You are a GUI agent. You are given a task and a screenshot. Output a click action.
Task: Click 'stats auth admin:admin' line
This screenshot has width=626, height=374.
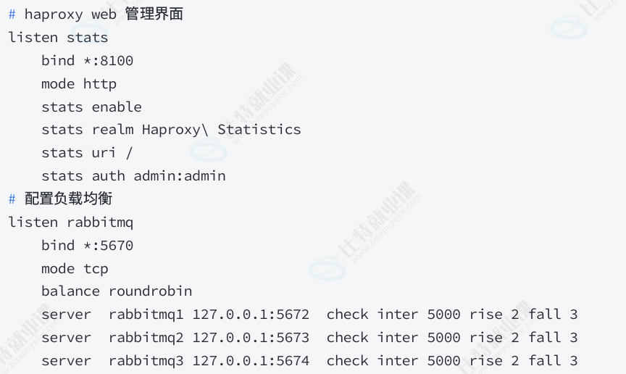point(133,176)
